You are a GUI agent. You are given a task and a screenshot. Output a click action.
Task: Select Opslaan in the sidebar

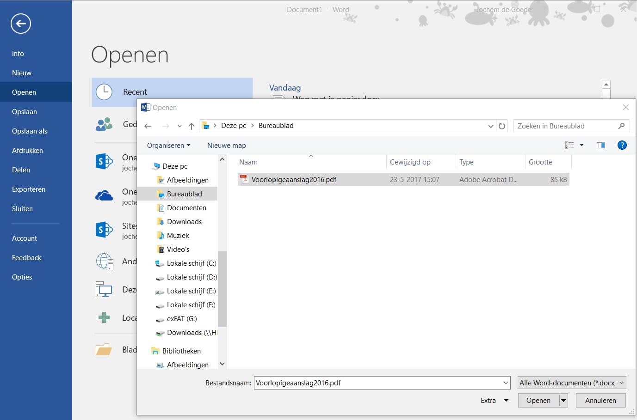pos(25,112)
